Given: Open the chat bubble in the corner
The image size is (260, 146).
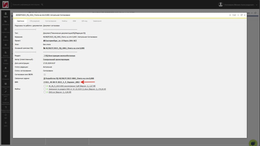Looking at the screenshot, I should (253, 143).
